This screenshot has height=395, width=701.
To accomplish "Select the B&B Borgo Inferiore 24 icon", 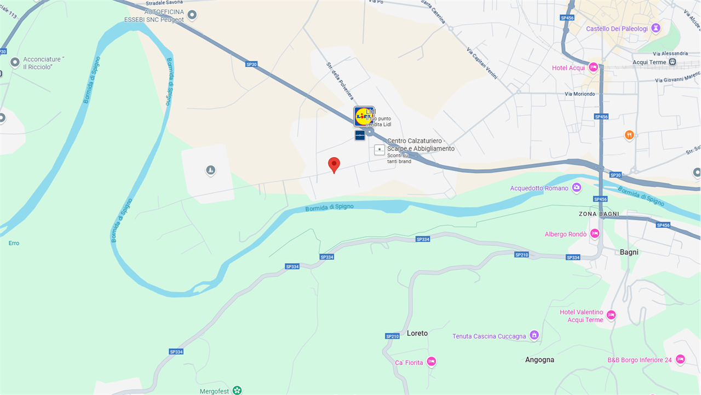I will [680, 359].
